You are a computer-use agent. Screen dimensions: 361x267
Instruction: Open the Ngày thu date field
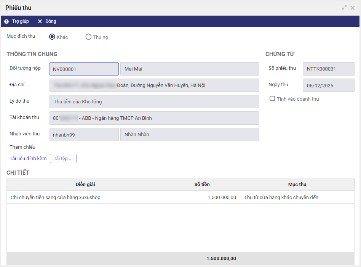[328, 85]
